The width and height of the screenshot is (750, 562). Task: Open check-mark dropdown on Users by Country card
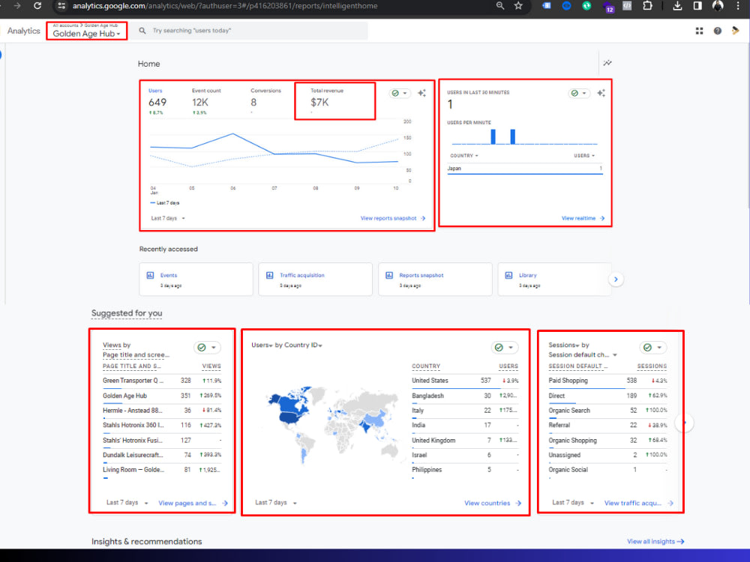tap(504, 348)
